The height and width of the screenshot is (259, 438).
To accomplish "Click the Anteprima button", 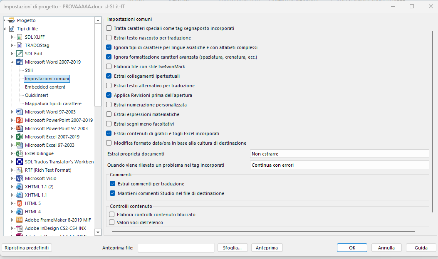I will coord(267,248).
